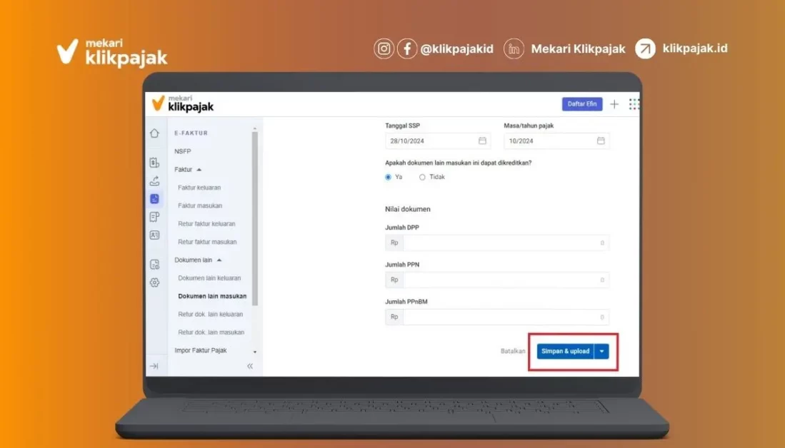This screenshot has width=785, height=448.
Task: Click the Batalkan link
Action: click(x=513, y=351)
